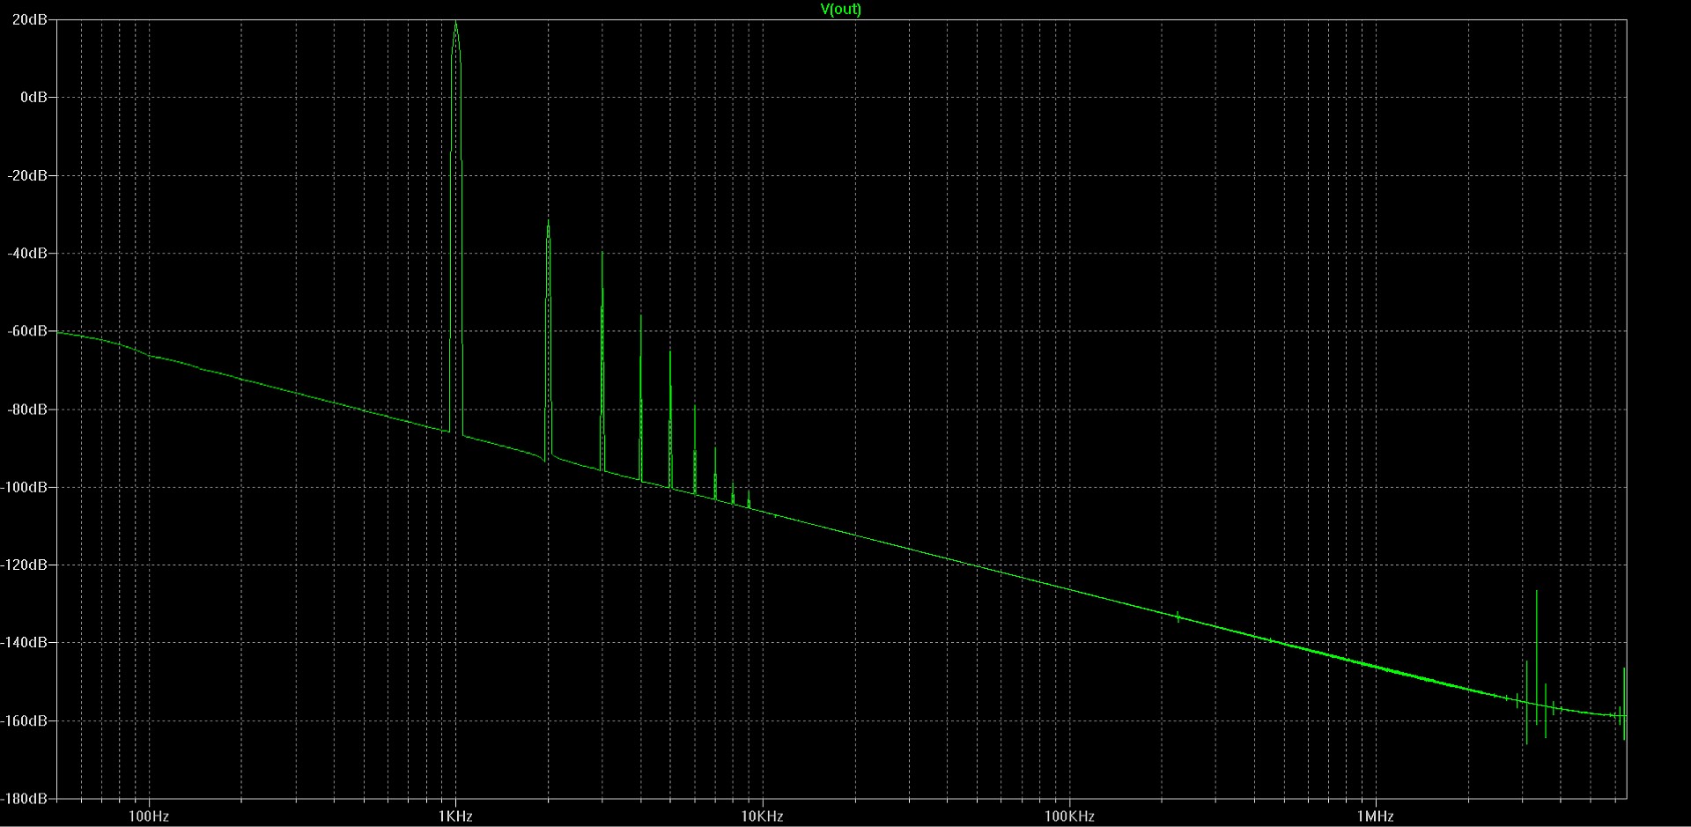Image resolution: width=1691 pixels, height=827 pixels.
Task: Click the third harmonic peak at 3KHz
Action: pos(602,255)
